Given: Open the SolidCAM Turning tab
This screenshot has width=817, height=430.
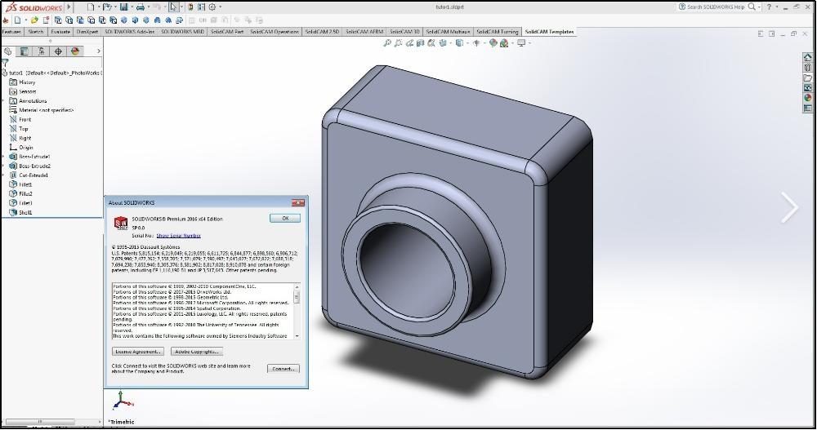Looking at the screenshot, I should coord(498,32).
